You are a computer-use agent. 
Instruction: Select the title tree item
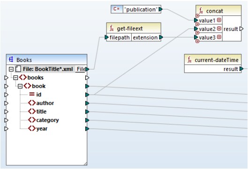point(41,112)
